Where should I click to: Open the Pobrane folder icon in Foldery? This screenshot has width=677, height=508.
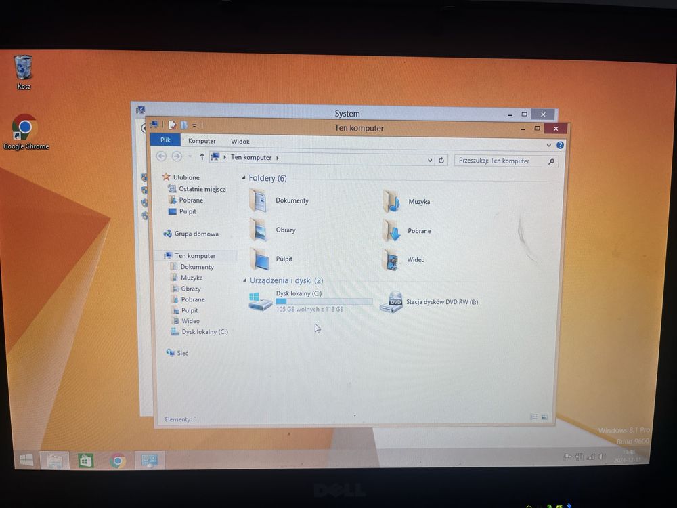coord(391,231)
